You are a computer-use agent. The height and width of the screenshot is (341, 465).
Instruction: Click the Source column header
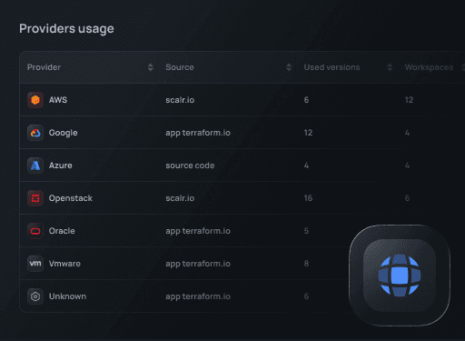coord(180,67)
